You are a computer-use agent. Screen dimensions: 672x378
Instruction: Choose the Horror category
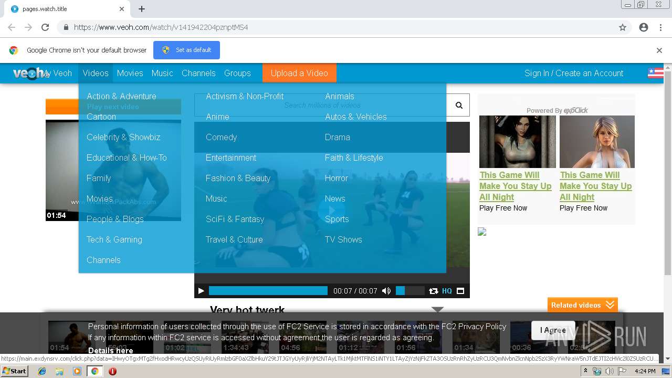pos(337,178)
